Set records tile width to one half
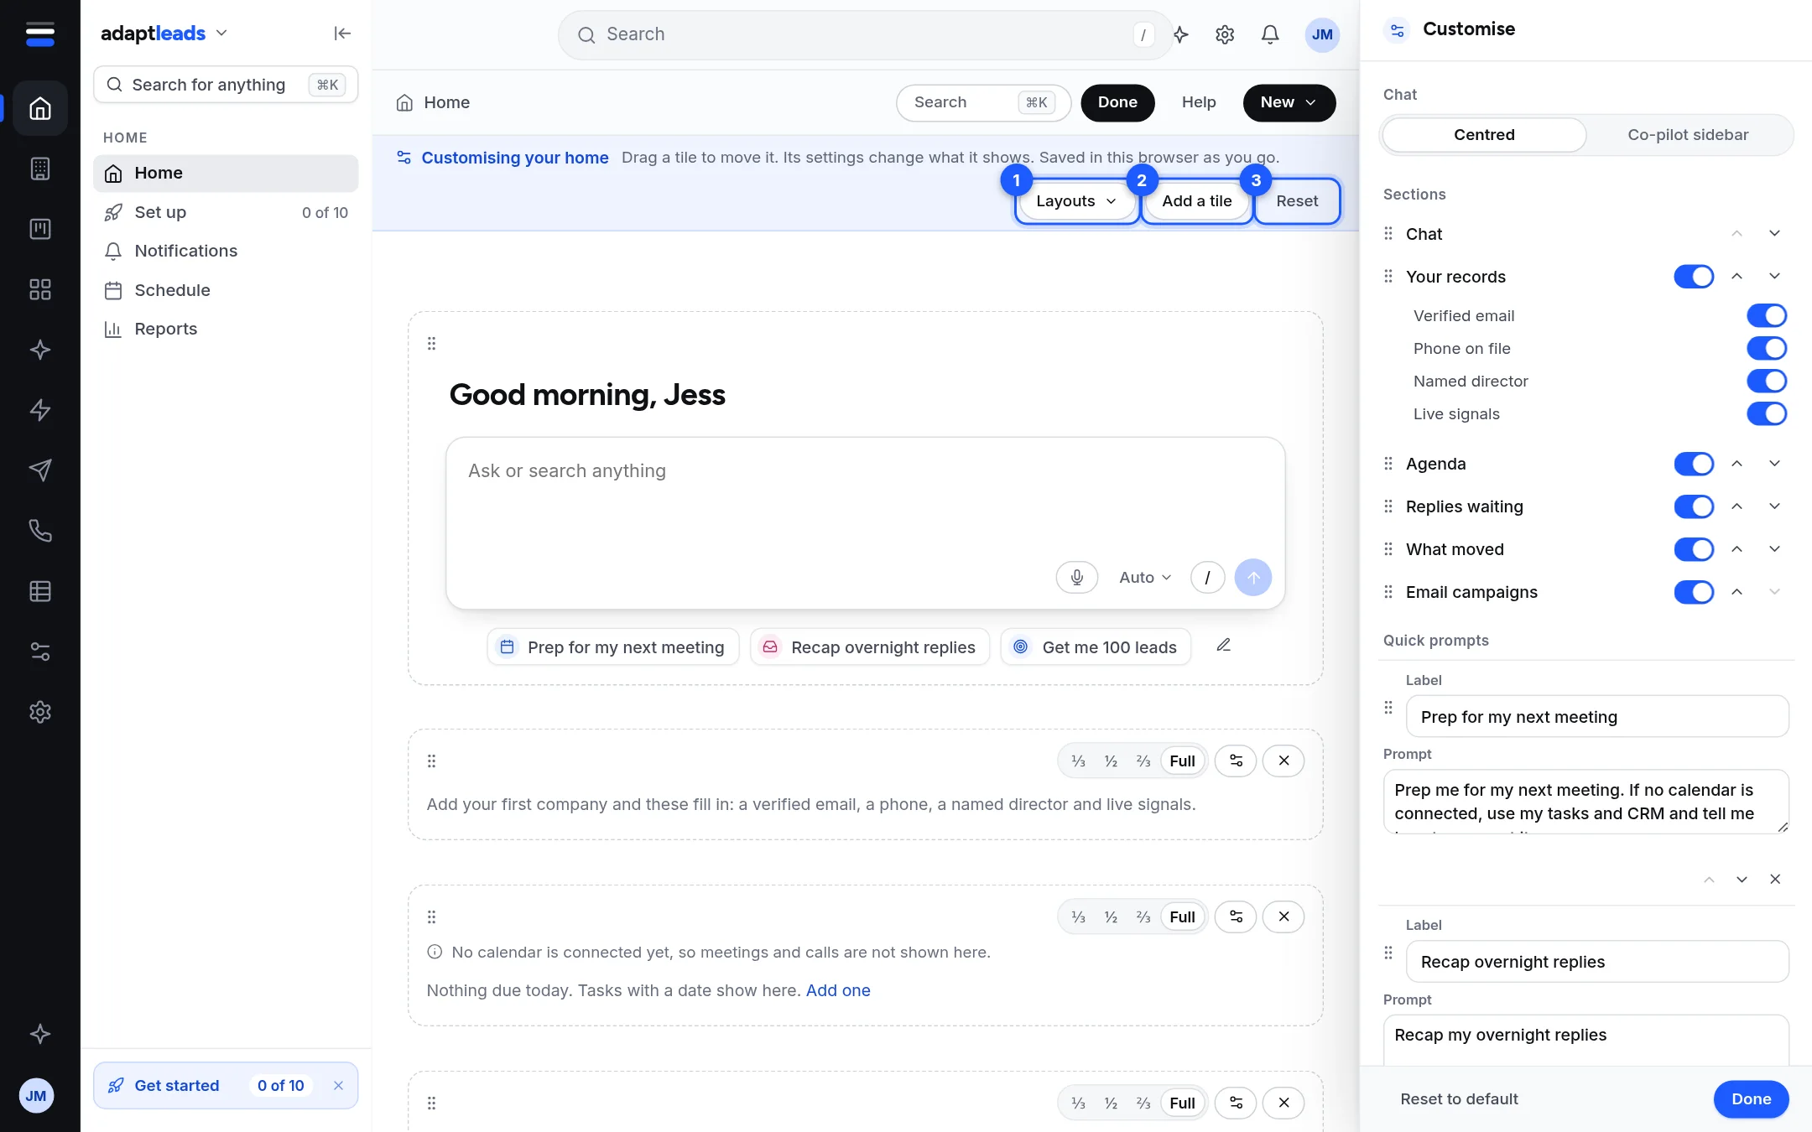Viewport: 1812px width, 1132px height. point(1111,761)
